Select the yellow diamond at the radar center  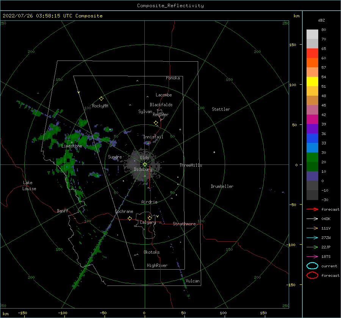click(145, 164)
